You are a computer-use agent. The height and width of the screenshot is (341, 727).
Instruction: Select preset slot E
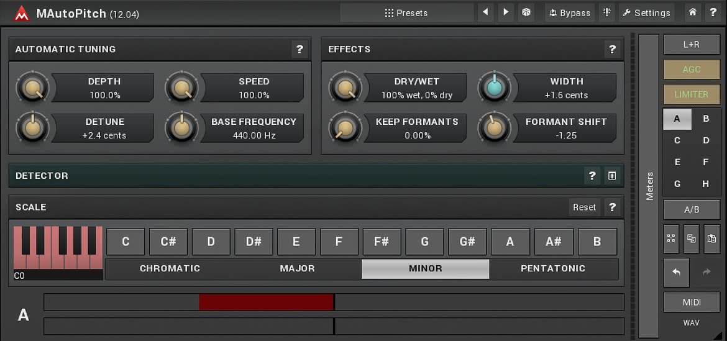click(677, 162)
